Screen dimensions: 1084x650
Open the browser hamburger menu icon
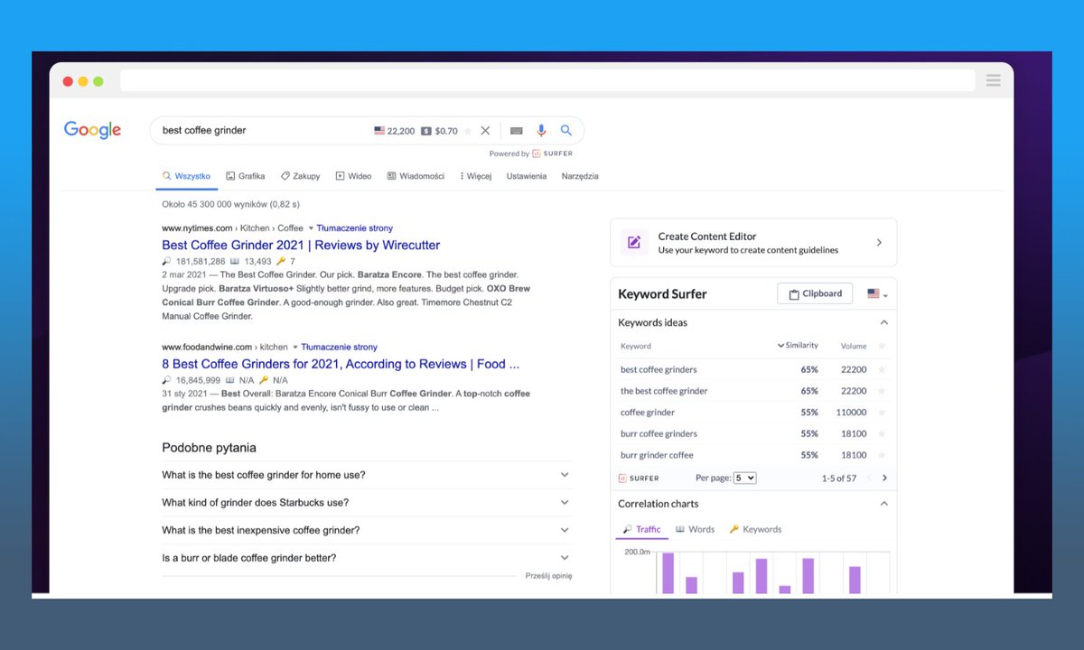[994, 81]
